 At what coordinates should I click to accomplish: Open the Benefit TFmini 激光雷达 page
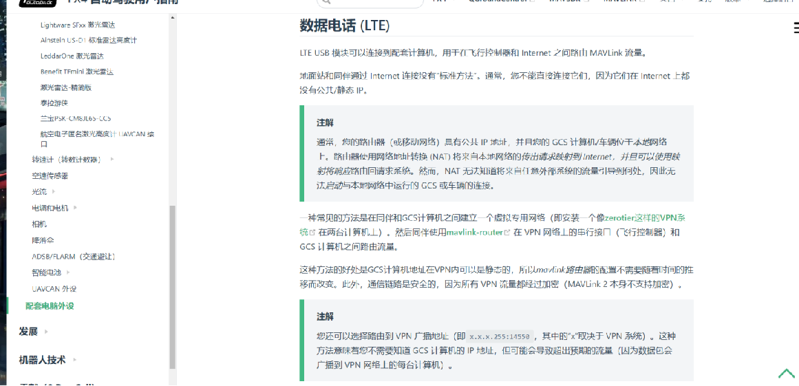tap(77, 72)
